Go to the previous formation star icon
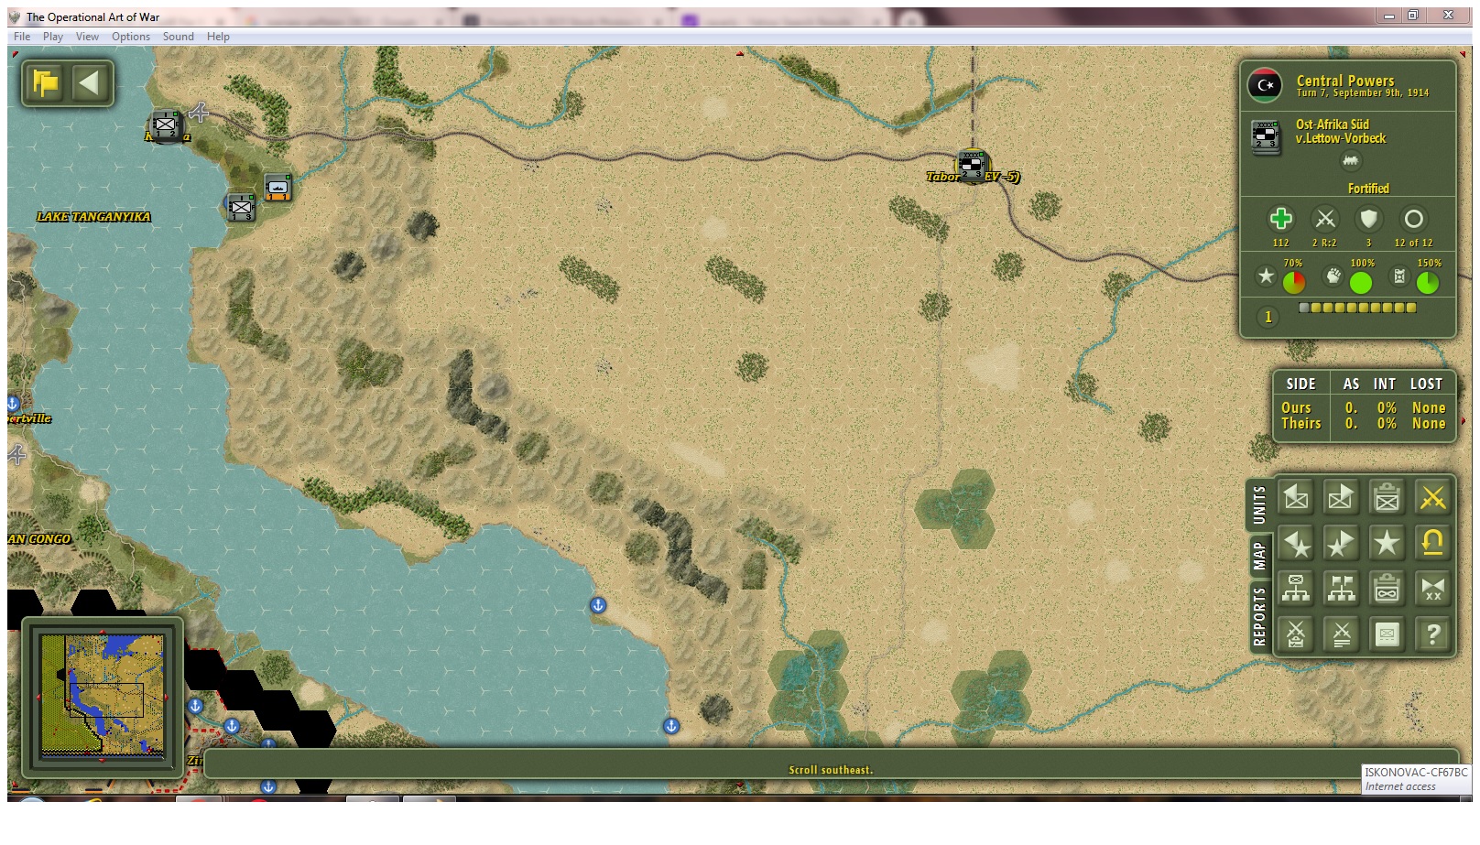Viewport: 1480px width, 845px height. tap(1296, 543)
